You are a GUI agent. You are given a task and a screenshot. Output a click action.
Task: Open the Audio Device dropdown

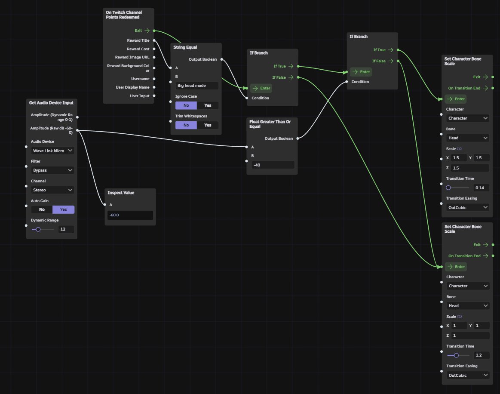point(52,151)
